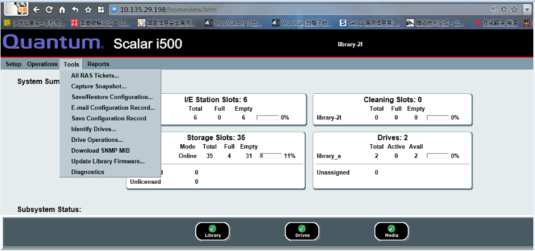Screen dimensions: 535x251
Task: Open the 在线翻译_有道 bookmark
Action: pos(496,23)
